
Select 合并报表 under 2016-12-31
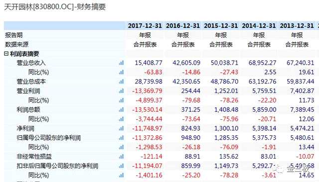183,44
